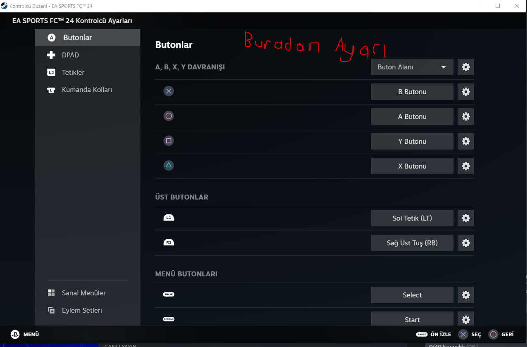
Task: Click the L2 icon beside Tetikler
Action: 51,72
